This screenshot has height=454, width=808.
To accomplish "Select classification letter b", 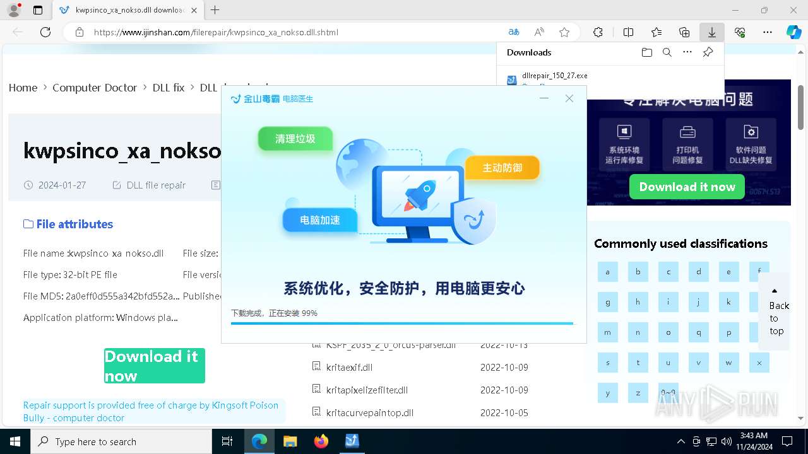I will pyautogui.click(x=638, y=272).
